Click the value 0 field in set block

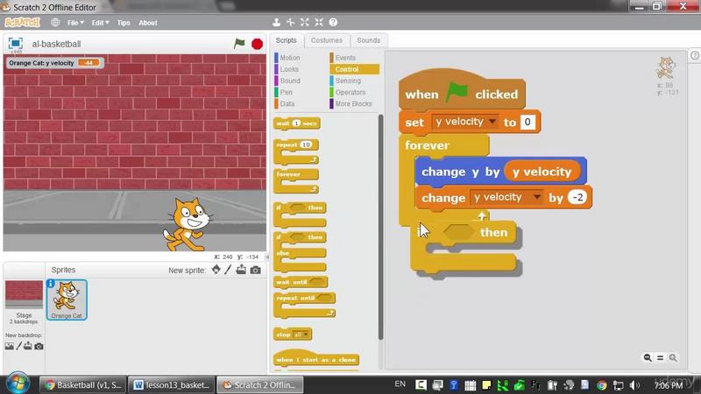pyautogui.click(x=528, y=122)
